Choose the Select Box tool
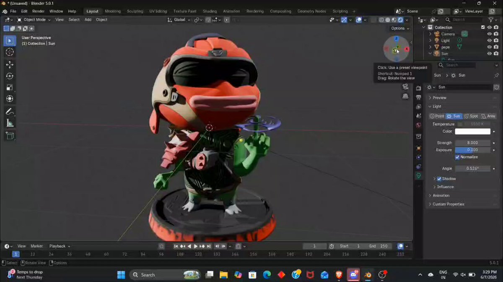The image size is (503, 282). point(10,41)
